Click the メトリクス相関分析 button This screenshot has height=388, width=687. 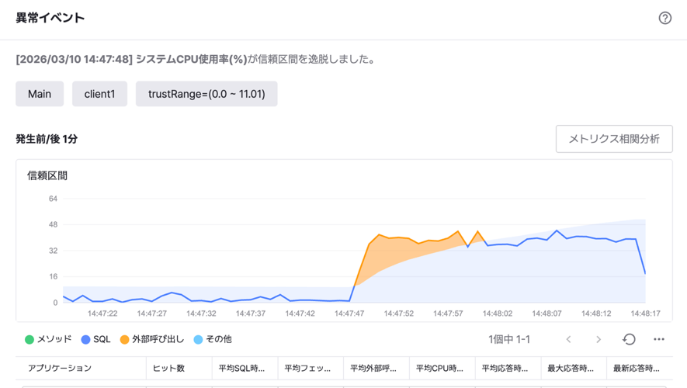tap(614, 139)
